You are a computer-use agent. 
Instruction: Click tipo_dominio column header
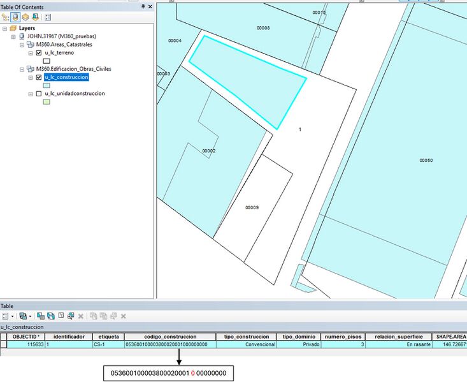(x=299, y=337)
